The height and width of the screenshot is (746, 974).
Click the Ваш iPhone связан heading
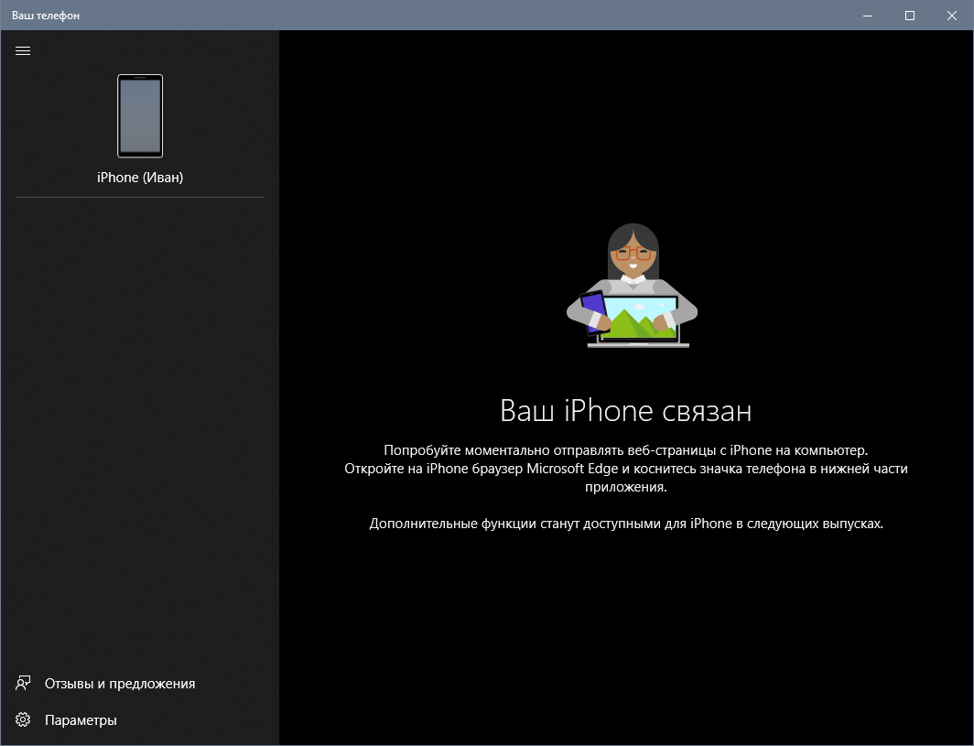(626, 411)
